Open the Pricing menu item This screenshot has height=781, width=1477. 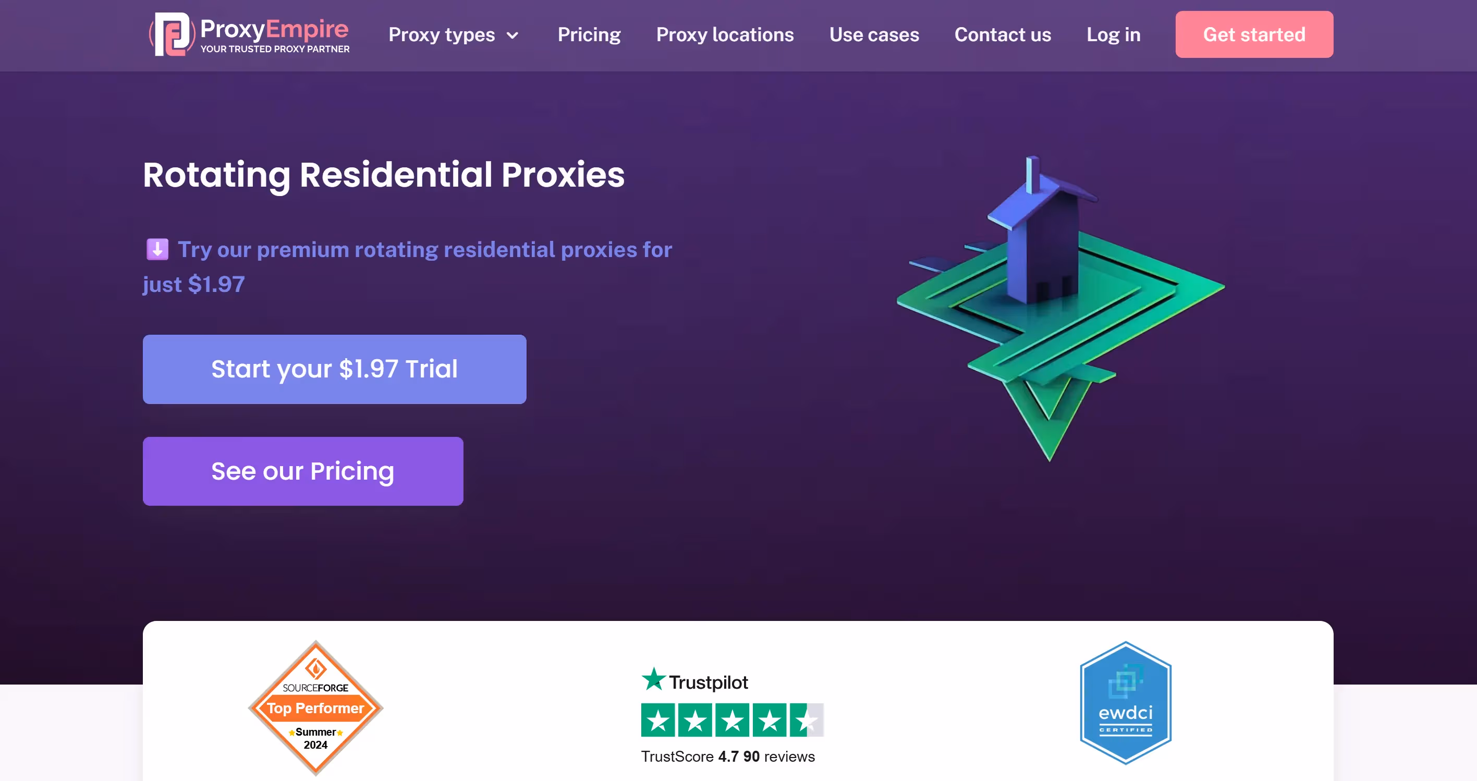[x=589, y=35]
